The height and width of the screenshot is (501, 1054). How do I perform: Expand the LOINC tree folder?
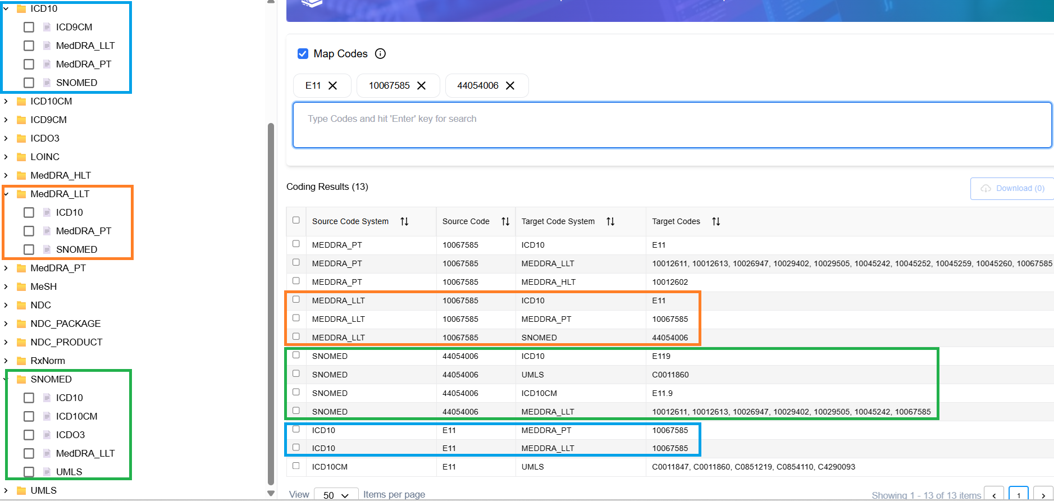tap(6, 157)
